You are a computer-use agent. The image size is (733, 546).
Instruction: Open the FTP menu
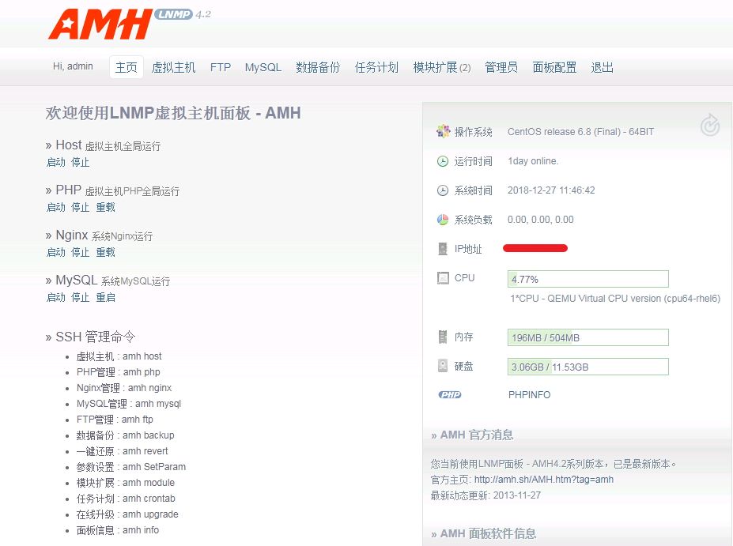[x=220, y=67]
